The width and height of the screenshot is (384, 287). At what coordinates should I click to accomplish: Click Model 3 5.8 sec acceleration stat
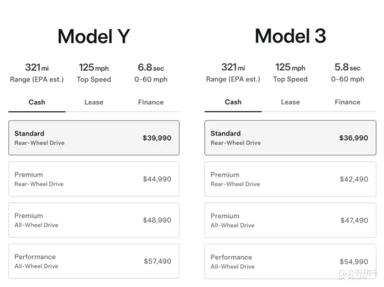tap(348, 73)
